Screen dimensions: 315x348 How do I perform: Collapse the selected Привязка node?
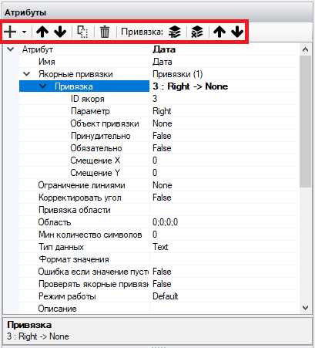click(42, 86)
